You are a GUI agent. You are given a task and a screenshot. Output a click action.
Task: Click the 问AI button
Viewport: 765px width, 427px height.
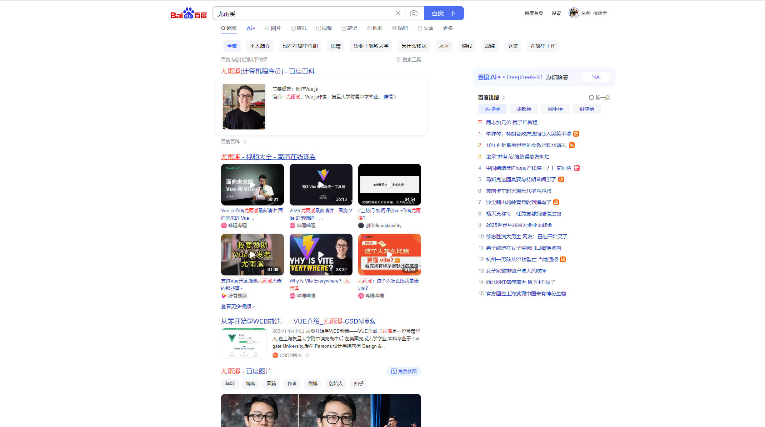pos(596,77)
